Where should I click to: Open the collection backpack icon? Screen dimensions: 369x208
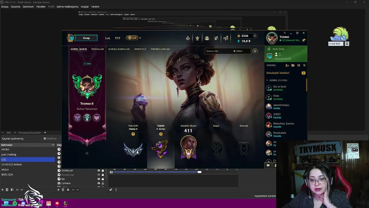[207, 38]
